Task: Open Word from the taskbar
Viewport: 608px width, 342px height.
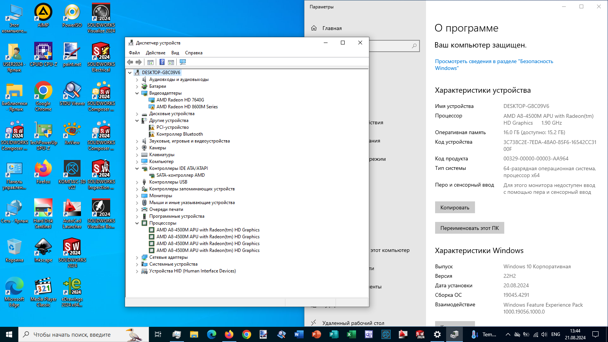Action: pos(299,334)
